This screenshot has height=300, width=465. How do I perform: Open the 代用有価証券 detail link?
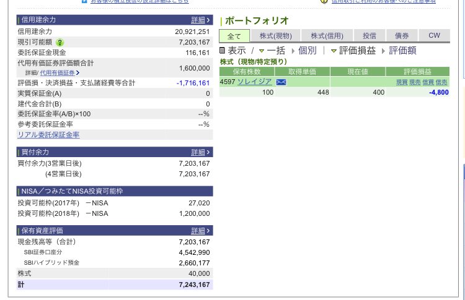(x=60, y=73)
